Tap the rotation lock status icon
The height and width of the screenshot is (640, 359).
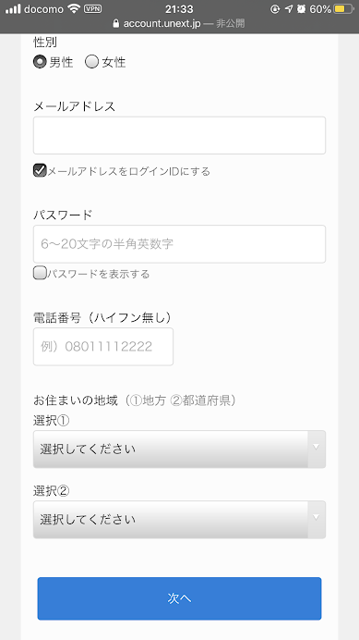pos(275,8)
